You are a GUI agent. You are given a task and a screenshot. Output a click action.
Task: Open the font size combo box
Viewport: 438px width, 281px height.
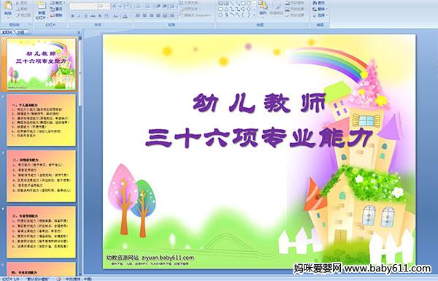tap(104, 6)
